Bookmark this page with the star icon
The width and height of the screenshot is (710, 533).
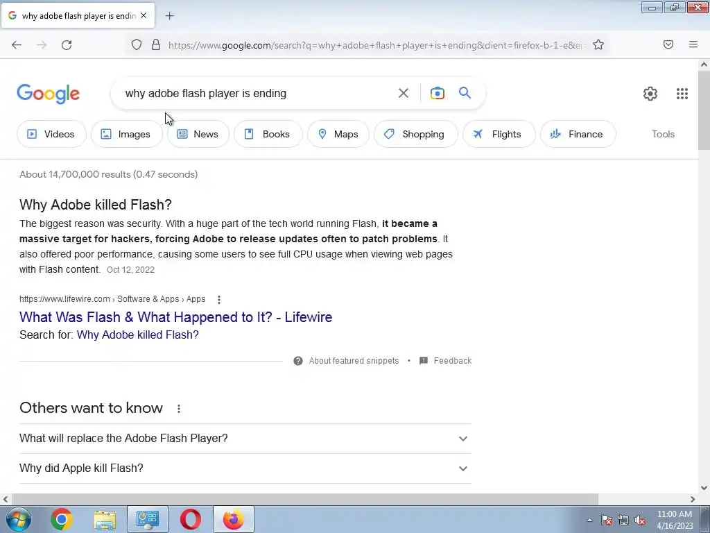tap(598, 44)
